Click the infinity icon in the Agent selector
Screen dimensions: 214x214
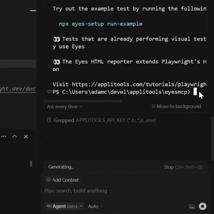coord(49,206)
